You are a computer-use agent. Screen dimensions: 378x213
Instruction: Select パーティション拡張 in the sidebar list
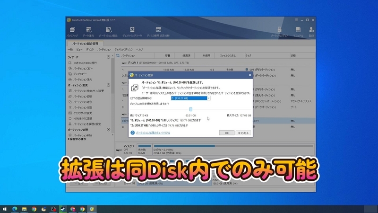point(80,97)
